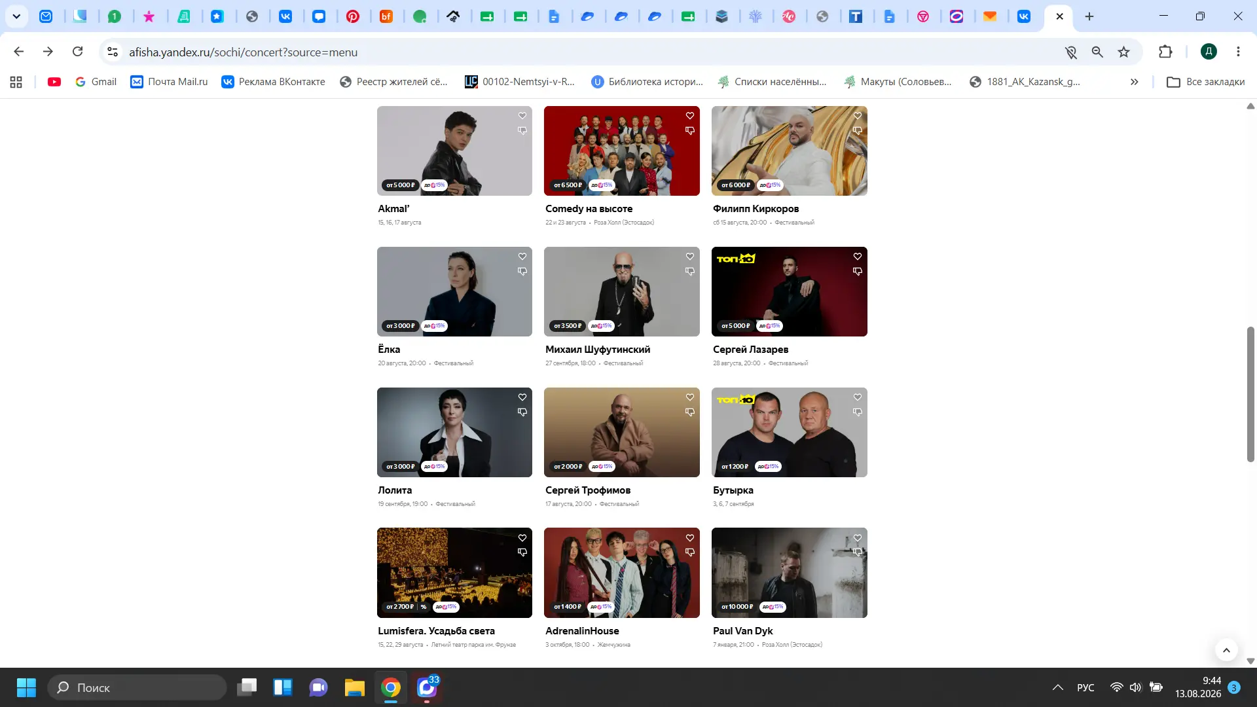Dislike the Лолита concert
The image size is (1257, 707).
[522, 412]
